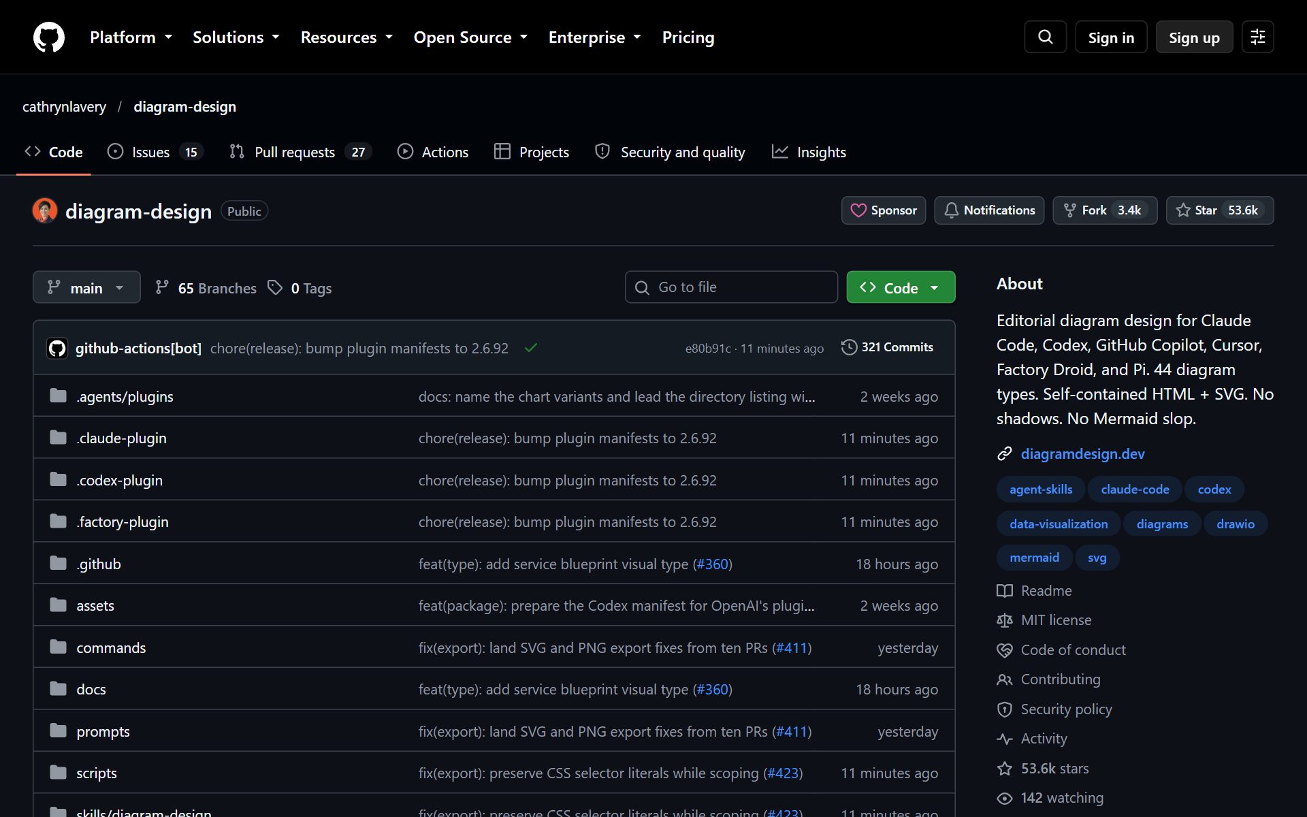Click the 321 Commits history icon
Viewport: 1307px width, 817px height.
(x=849, y=347)
